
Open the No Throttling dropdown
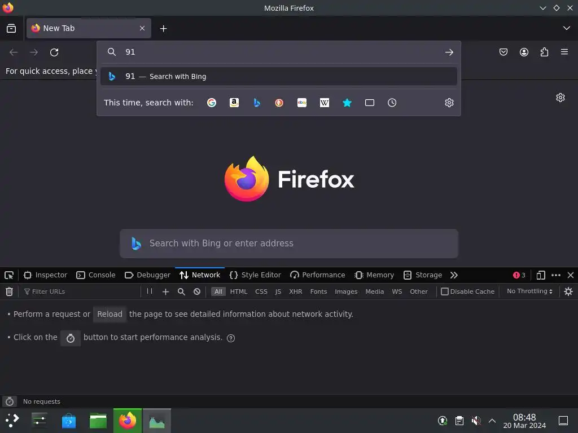pos(529,291)
